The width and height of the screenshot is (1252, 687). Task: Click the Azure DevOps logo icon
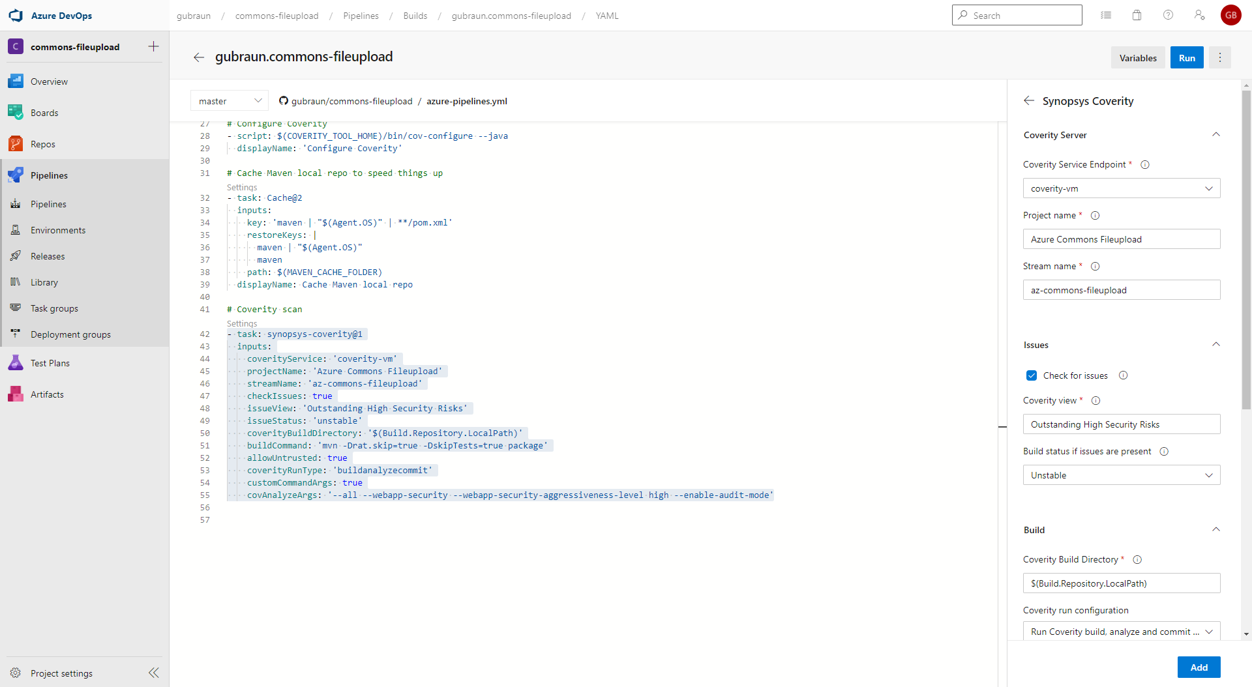pyautogui.click(x=16, y=16)
